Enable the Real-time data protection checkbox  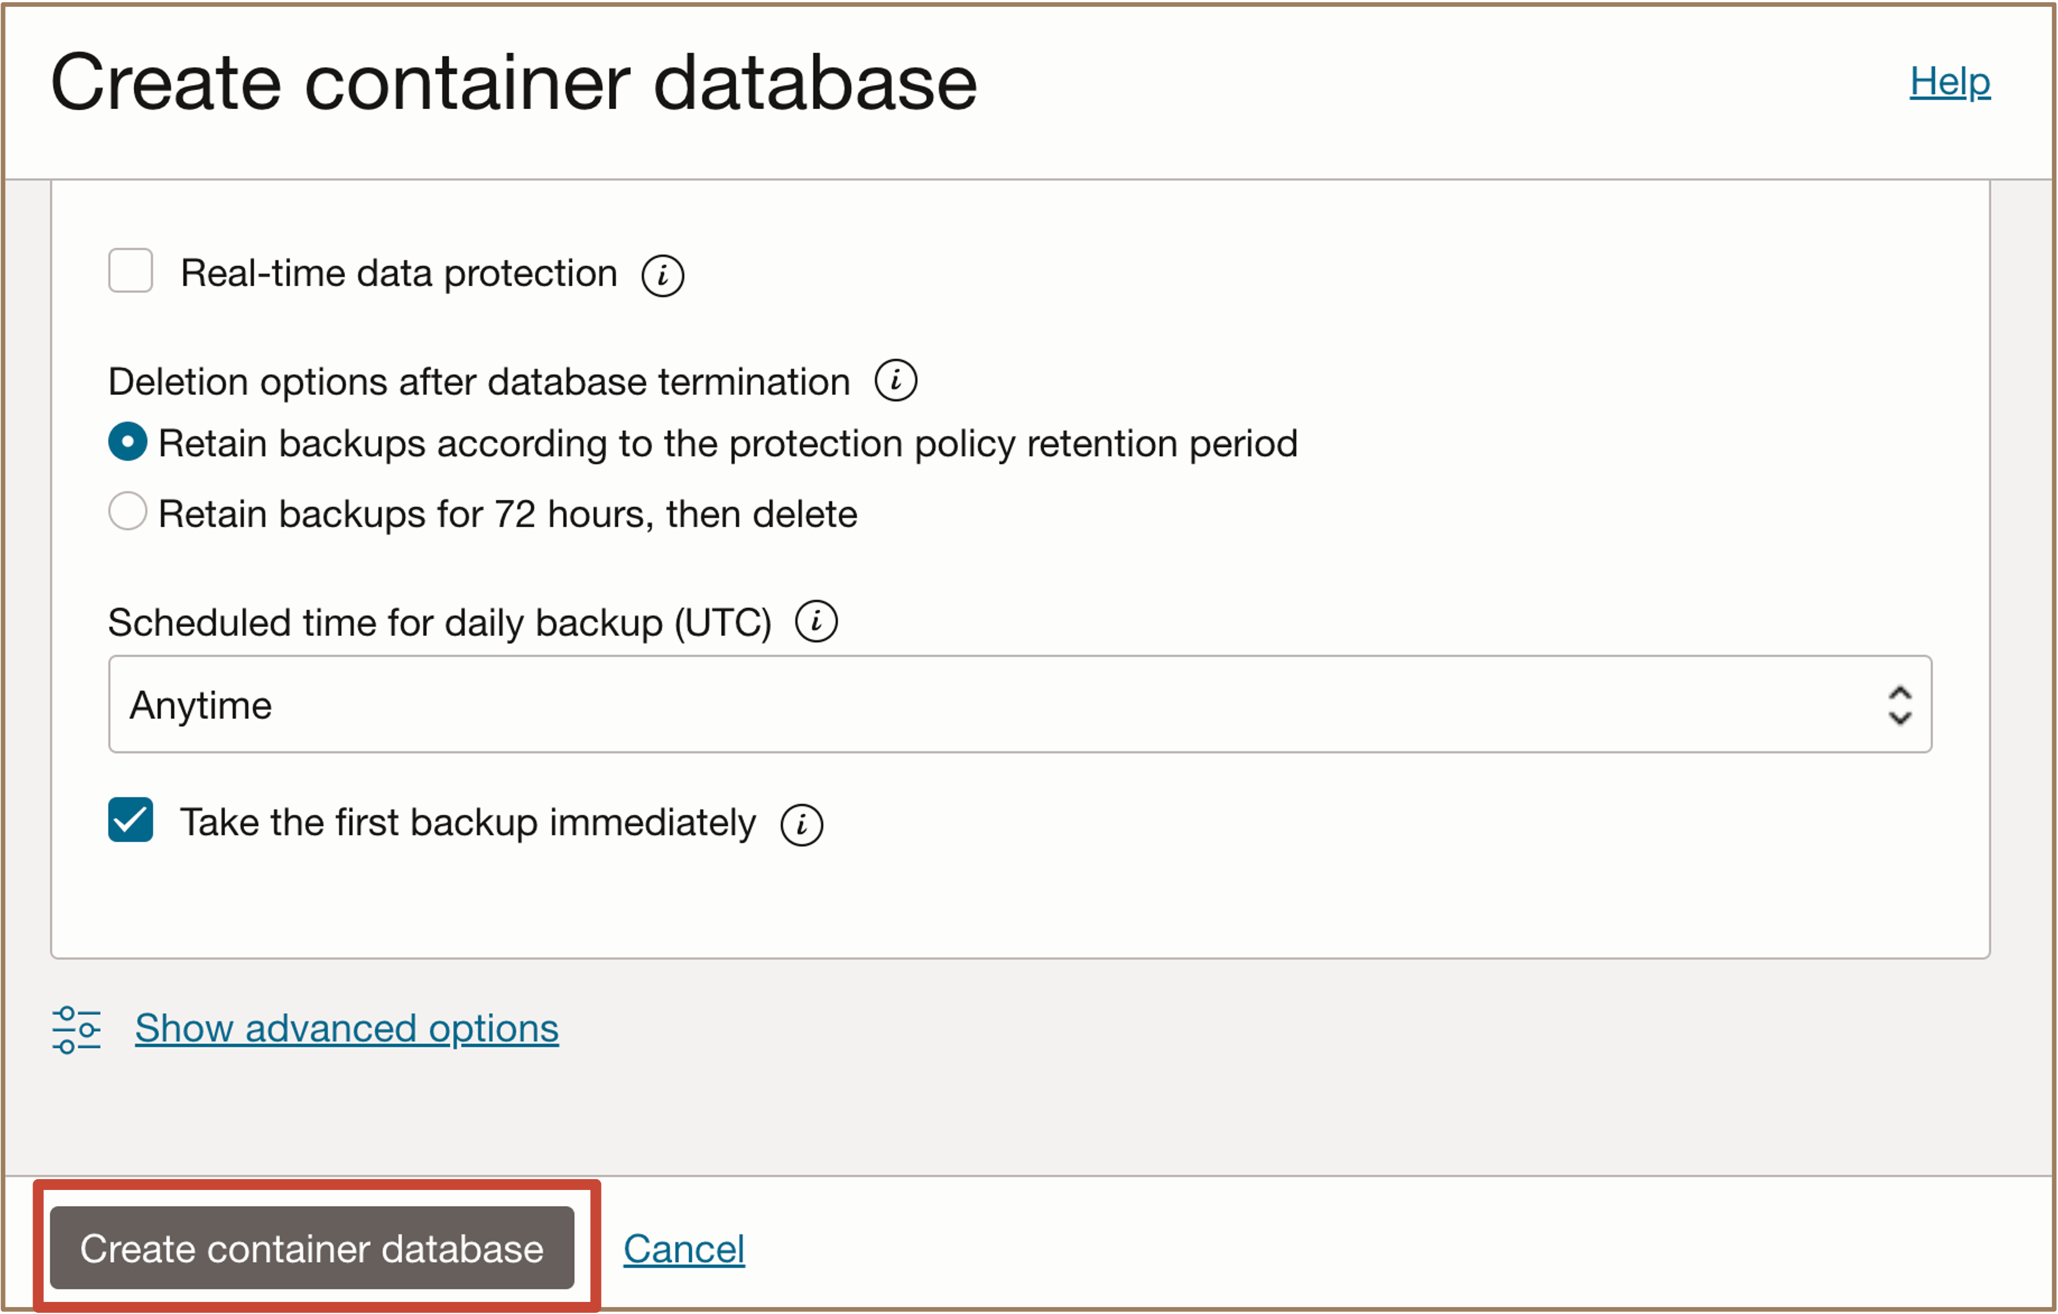coord(131,271)
